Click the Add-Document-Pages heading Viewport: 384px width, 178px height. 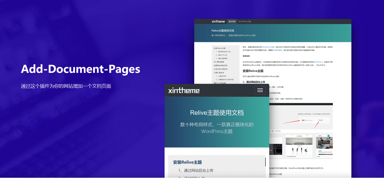[x=80, y=69]
